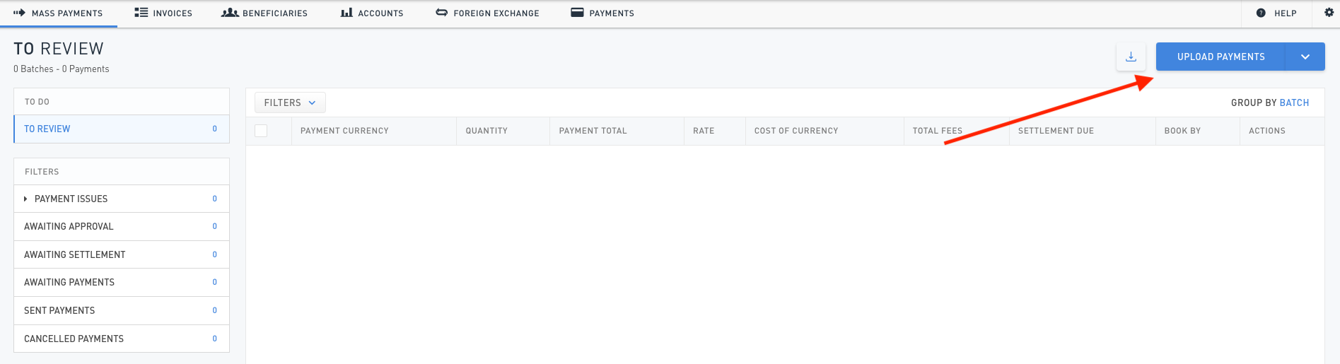Click the Mass Payments arrow icon
Screen dimensions: 1340x364
20,13
